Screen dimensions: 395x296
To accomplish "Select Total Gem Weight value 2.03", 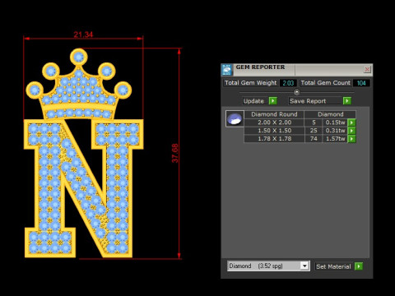I will coord(288,83).
